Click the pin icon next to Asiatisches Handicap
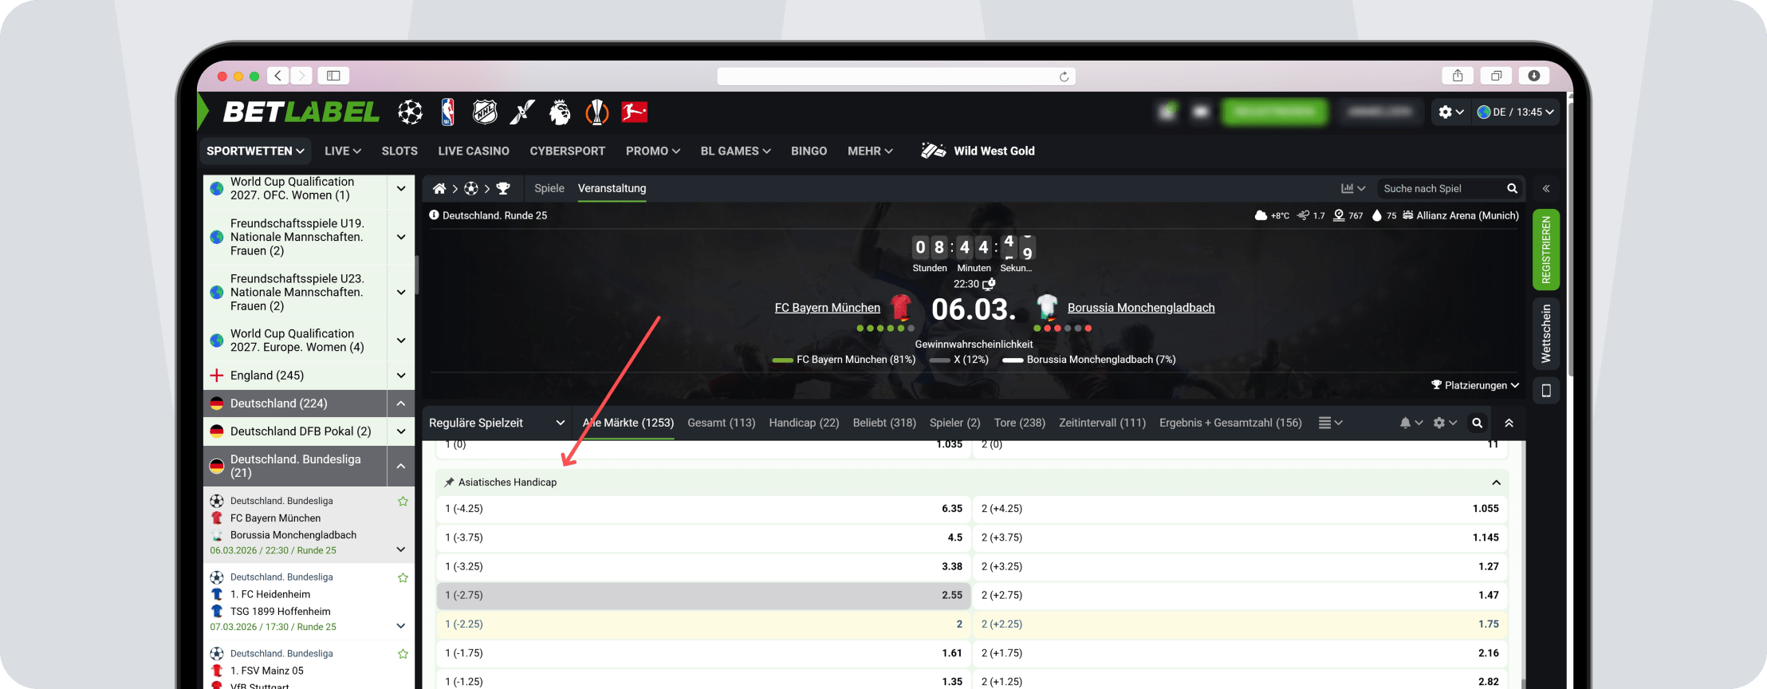Image resolution: width=1767 pixels, height=689 pixels. click(449, 482)
